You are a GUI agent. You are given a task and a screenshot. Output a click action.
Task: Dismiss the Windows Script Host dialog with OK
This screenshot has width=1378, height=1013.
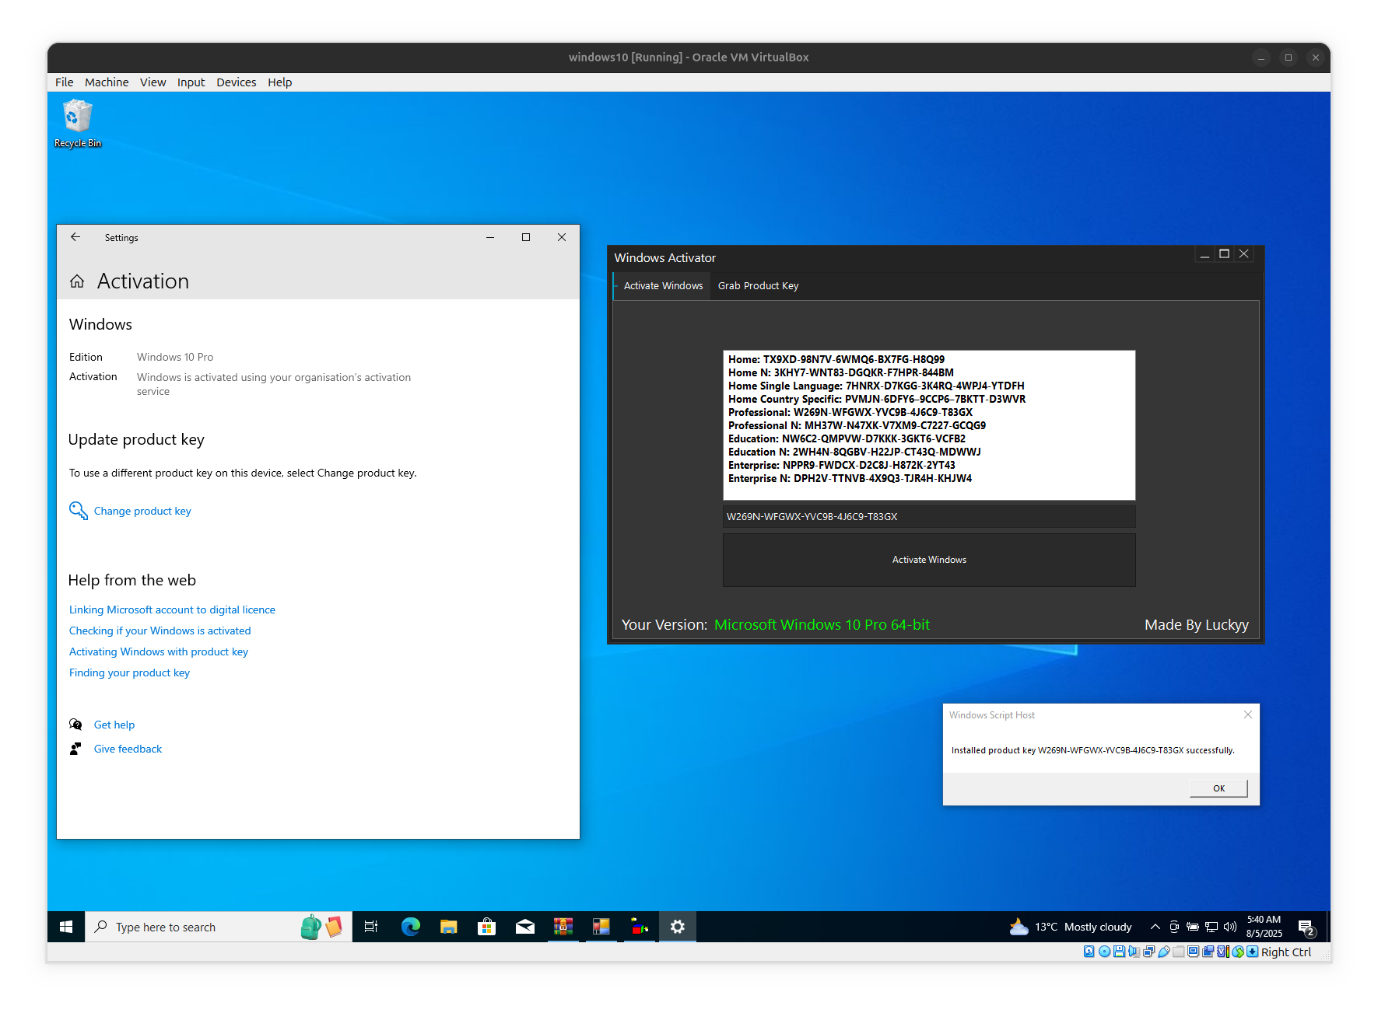(x=1218, y=788)
